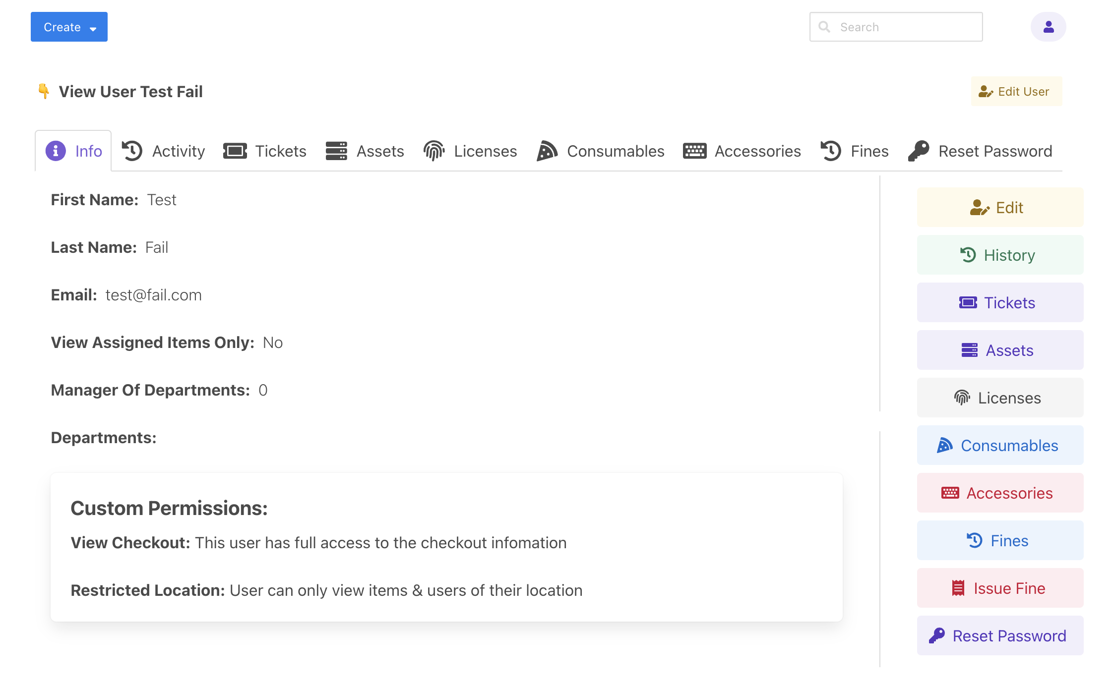The image size is (1114, 689).
Task: Click the Edit User button in header
Action: tap(1016, 91)
